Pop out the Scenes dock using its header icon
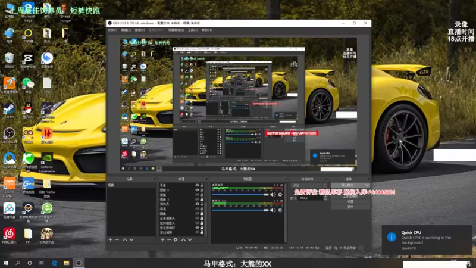The width and height of the screenshot is (476, 268). (155, 179)
